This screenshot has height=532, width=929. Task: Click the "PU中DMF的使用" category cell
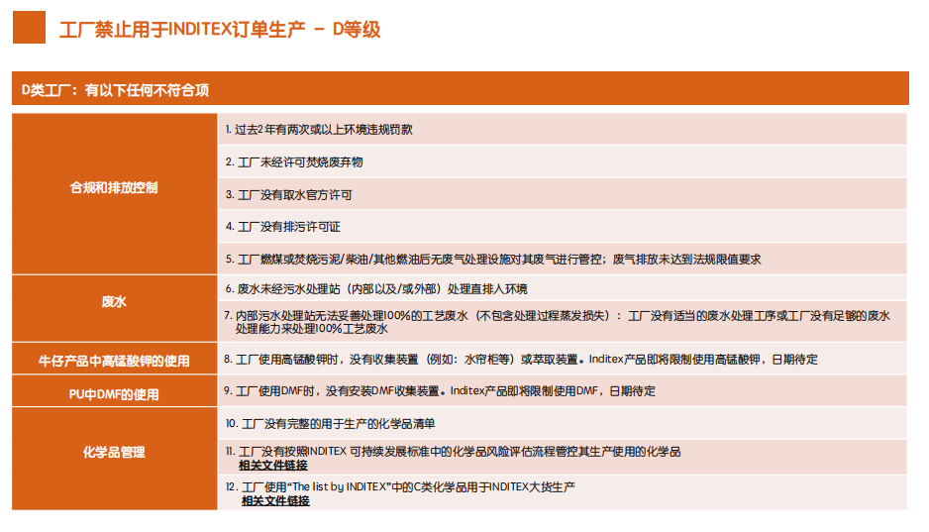[114, 393]
